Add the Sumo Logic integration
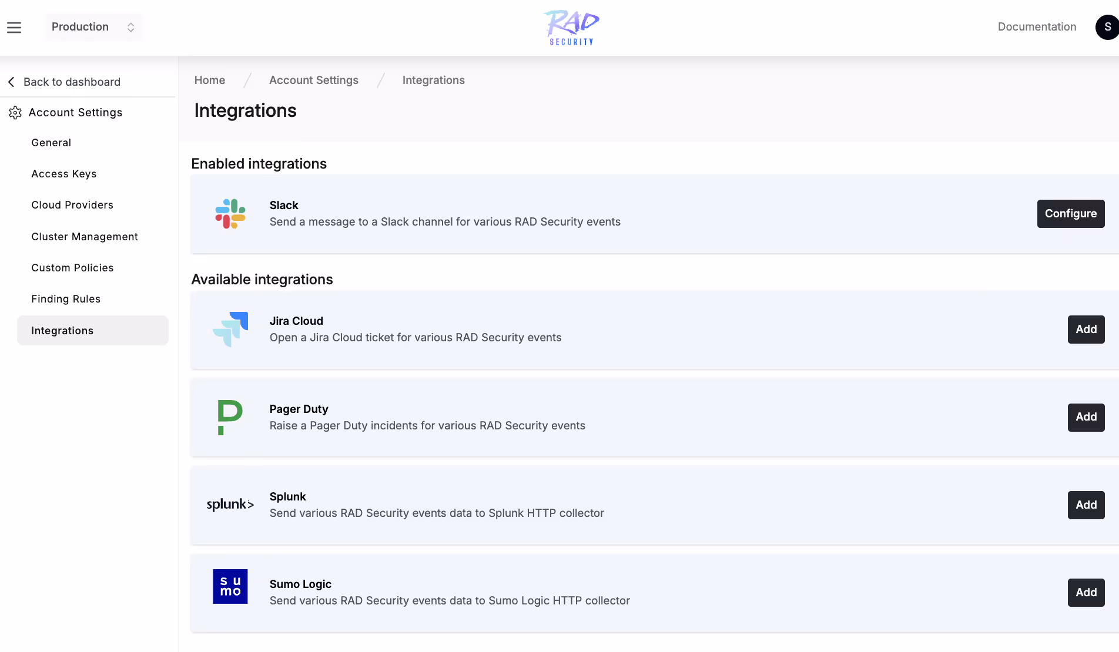The image size is (1119, 652). click(x=1086, y=593)
